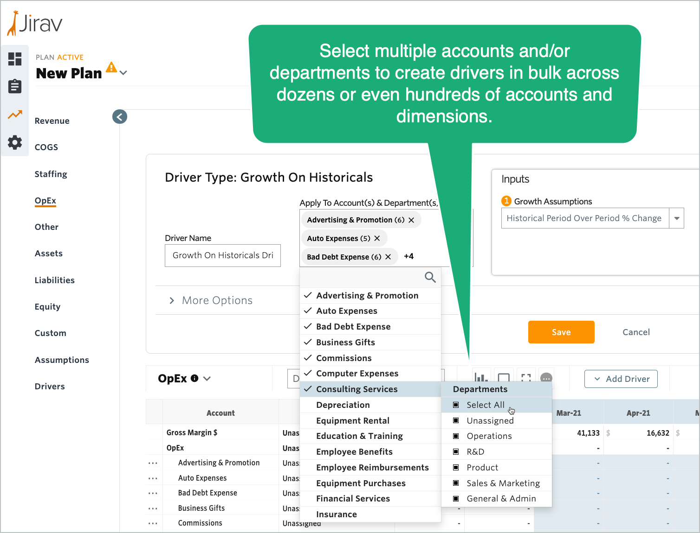The image size is (700, 533).
Task: Open the dashboard grid icon in sidebar
Action: [x=15, y=59]
